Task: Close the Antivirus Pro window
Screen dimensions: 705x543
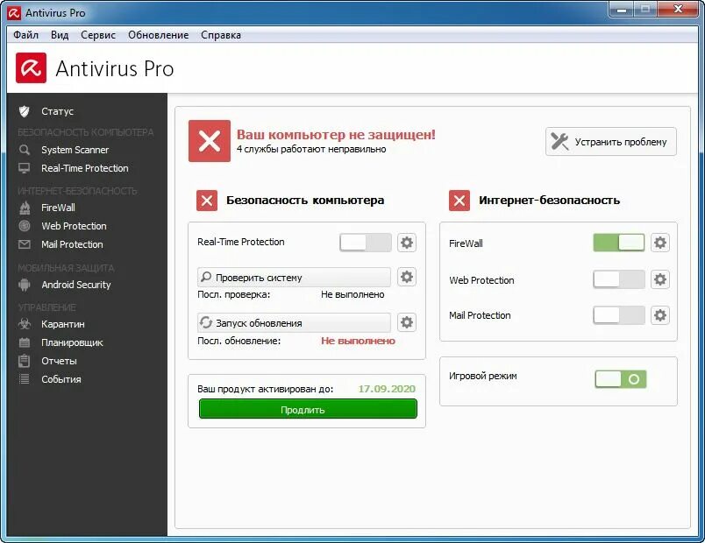Action: (x=679, y=10)
